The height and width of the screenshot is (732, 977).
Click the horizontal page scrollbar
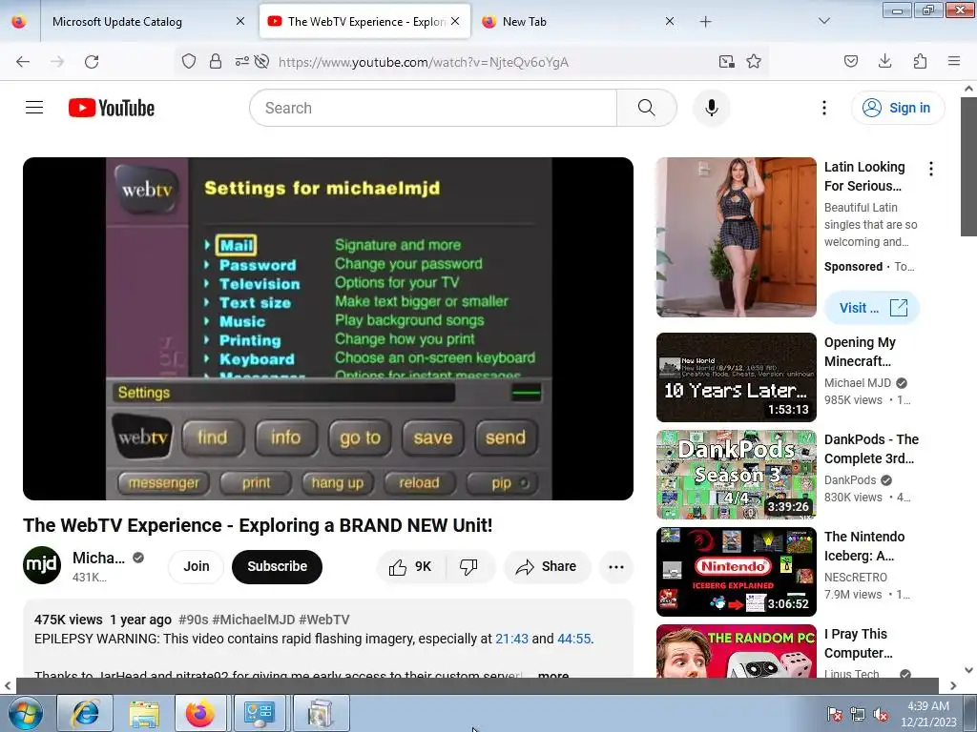click(x=477, y=685)
